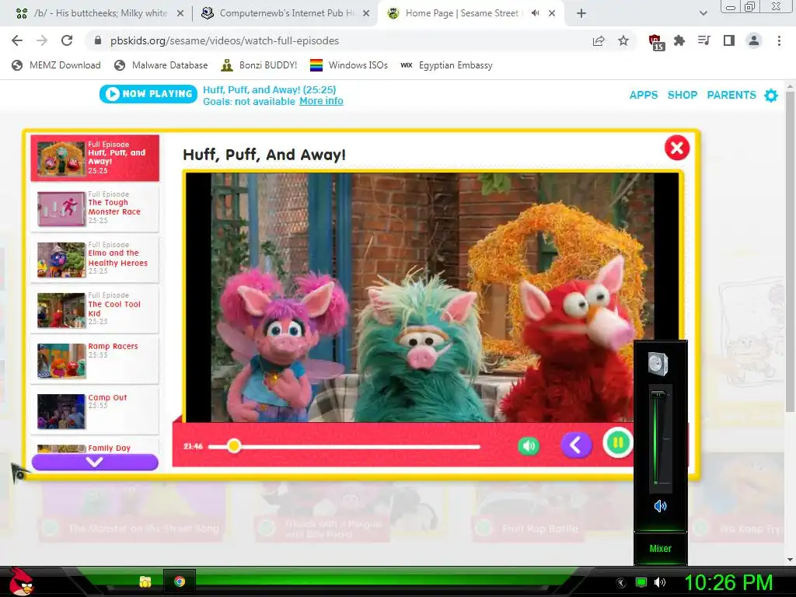Click the address bar URL

[x=225, y=40]
